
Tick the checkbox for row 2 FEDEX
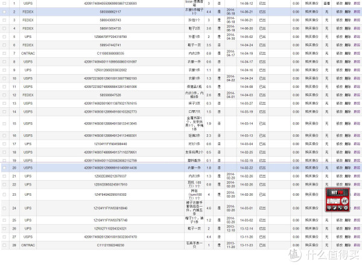pyautogui.click(x=5, y=11)
